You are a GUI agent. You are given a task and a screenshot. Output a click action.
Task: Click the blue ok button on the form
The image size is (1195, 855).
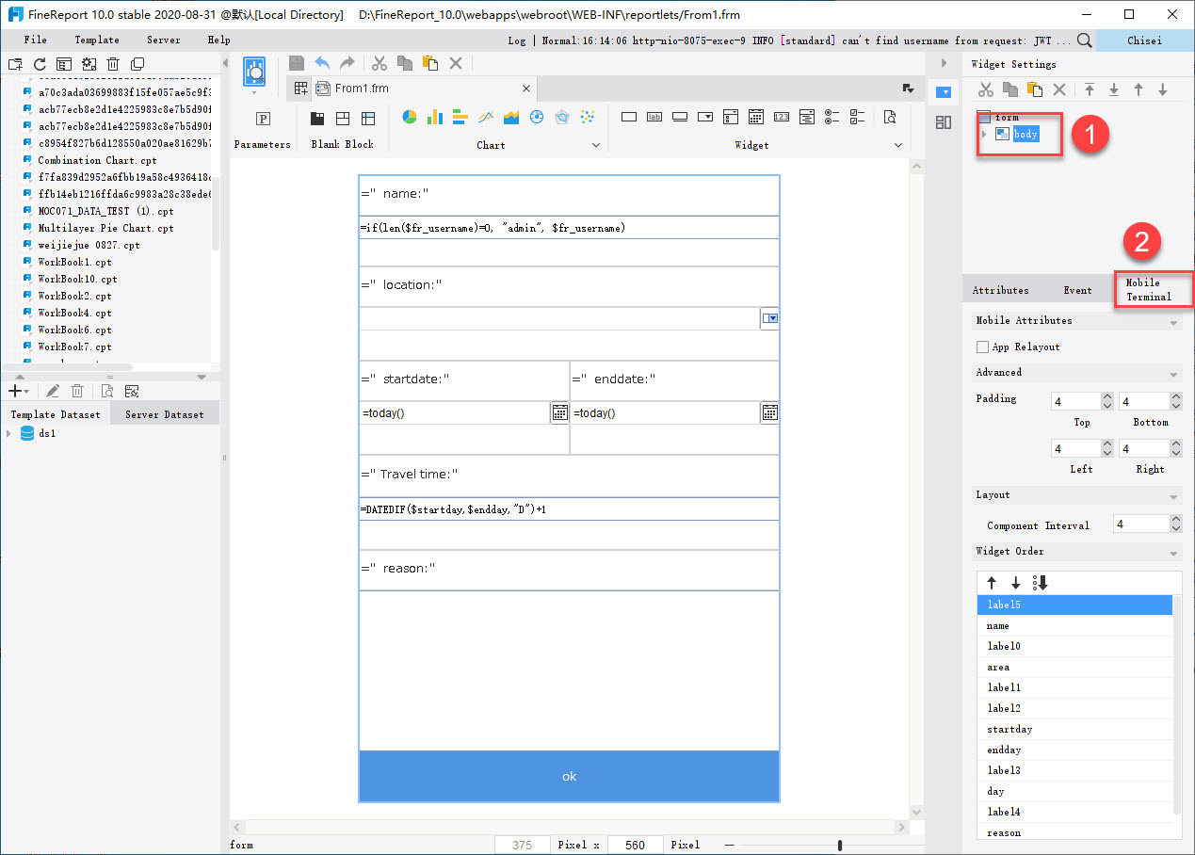coord(569,777)
